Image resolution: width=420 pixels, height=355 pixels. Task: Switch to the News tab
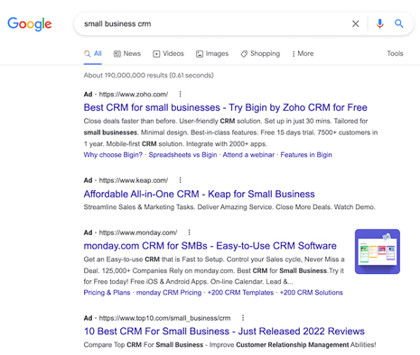pyautogui.click(x=127, y=53)
